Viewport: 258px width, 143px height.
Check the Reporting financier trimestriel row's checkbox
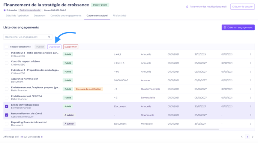pos(7,124)
